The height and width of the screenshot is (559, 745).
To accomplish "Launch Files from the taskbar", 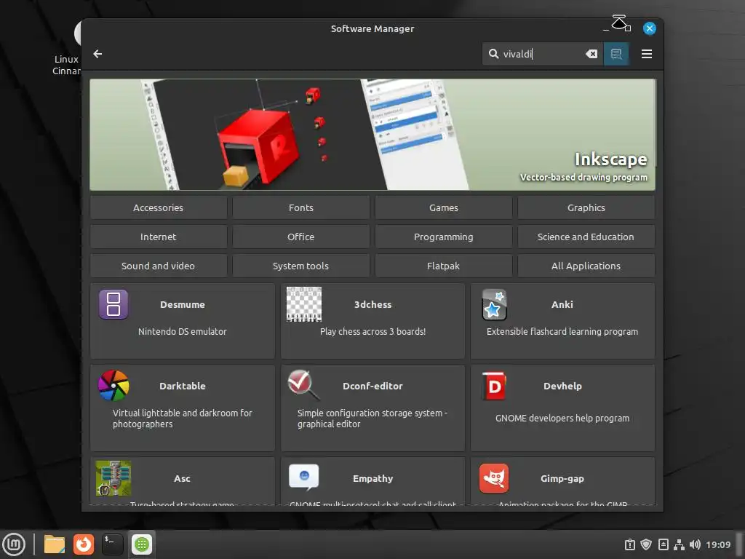I will point(54,544).
